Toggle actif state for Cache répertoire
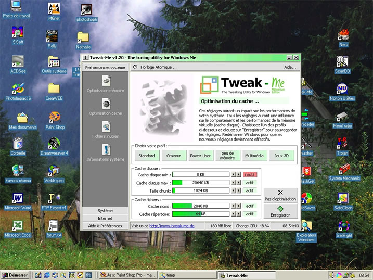 point(250,214)
